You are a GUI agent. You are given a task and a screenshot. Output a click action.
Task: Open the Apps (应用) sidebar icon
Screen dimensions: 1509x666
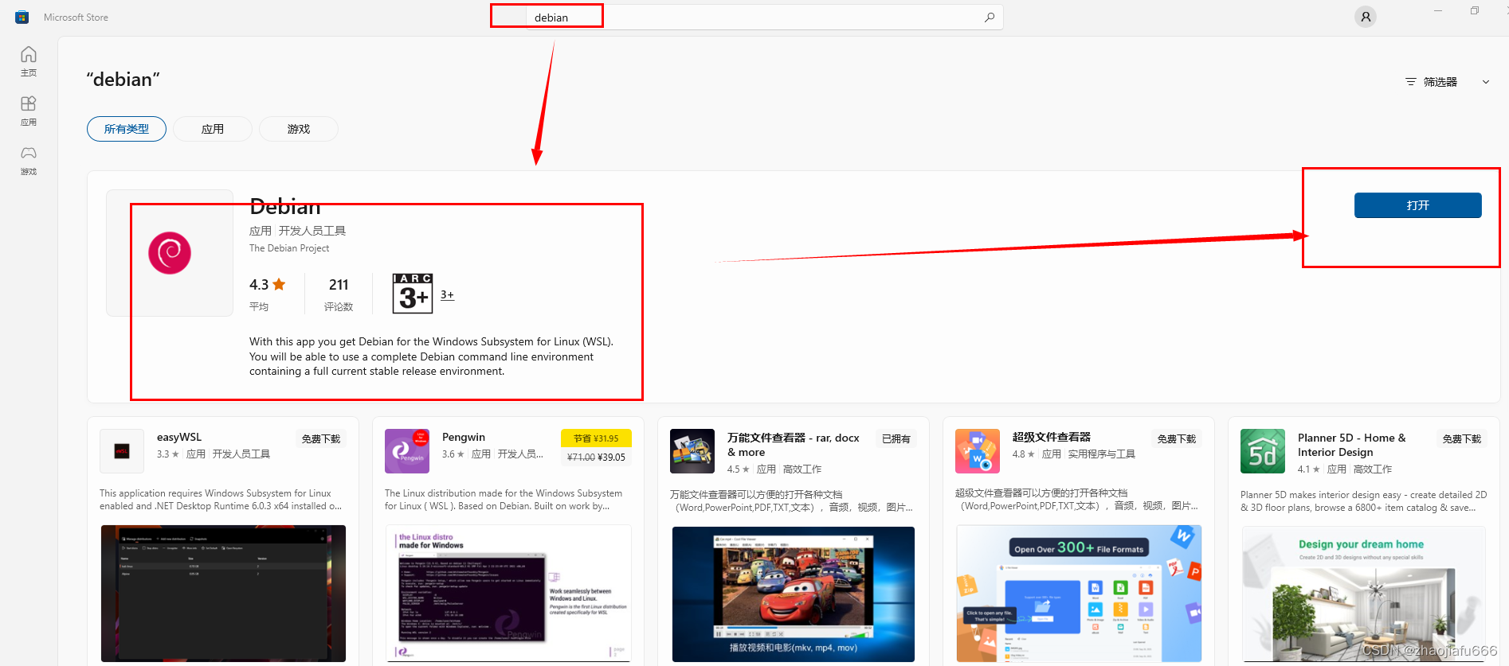[29, 111]
